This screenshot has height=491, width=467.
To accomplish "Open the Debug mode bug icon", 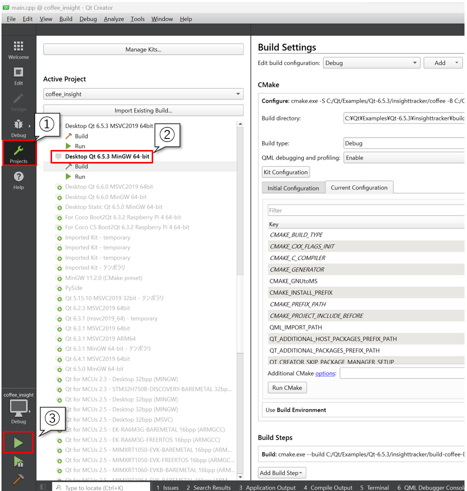I will click(x=19, y=127).
